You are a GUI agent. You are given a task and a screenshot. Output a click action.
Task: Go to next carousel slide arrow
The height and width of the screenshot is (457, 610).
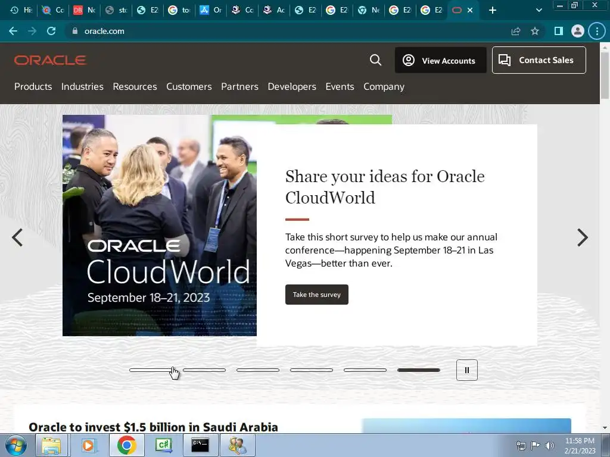pyautogui.click(x=583, y=237)
